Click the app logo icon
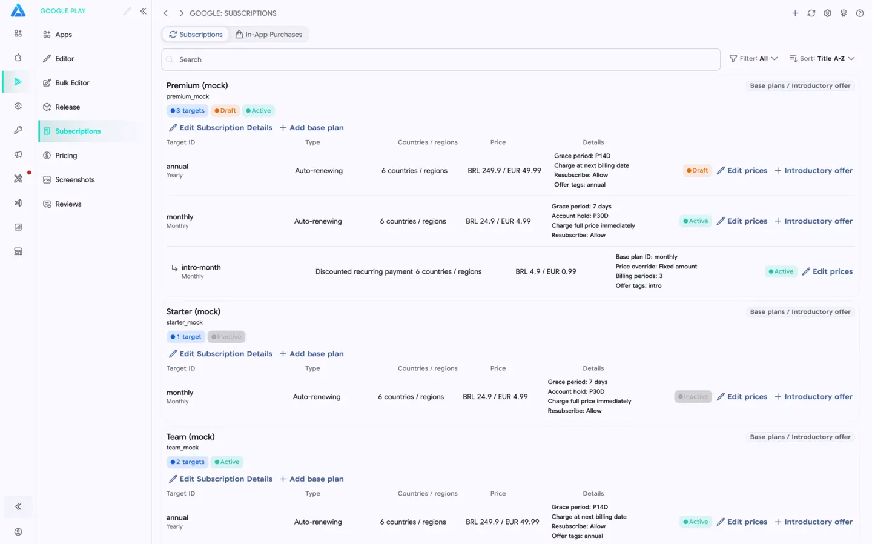Image resolution: width=872 pixels, height=544 pixels. (x=18, y=10)
